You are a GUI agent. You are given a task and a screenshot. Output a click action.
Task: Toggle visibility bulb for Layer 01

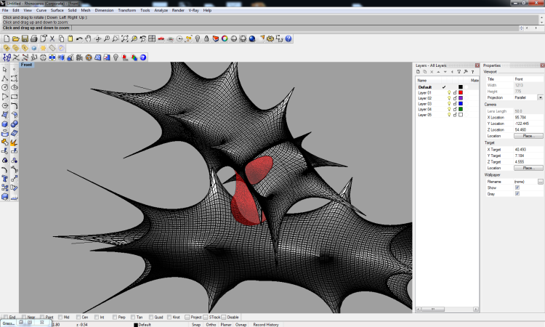pyautogui.click(x=449, y=93)
